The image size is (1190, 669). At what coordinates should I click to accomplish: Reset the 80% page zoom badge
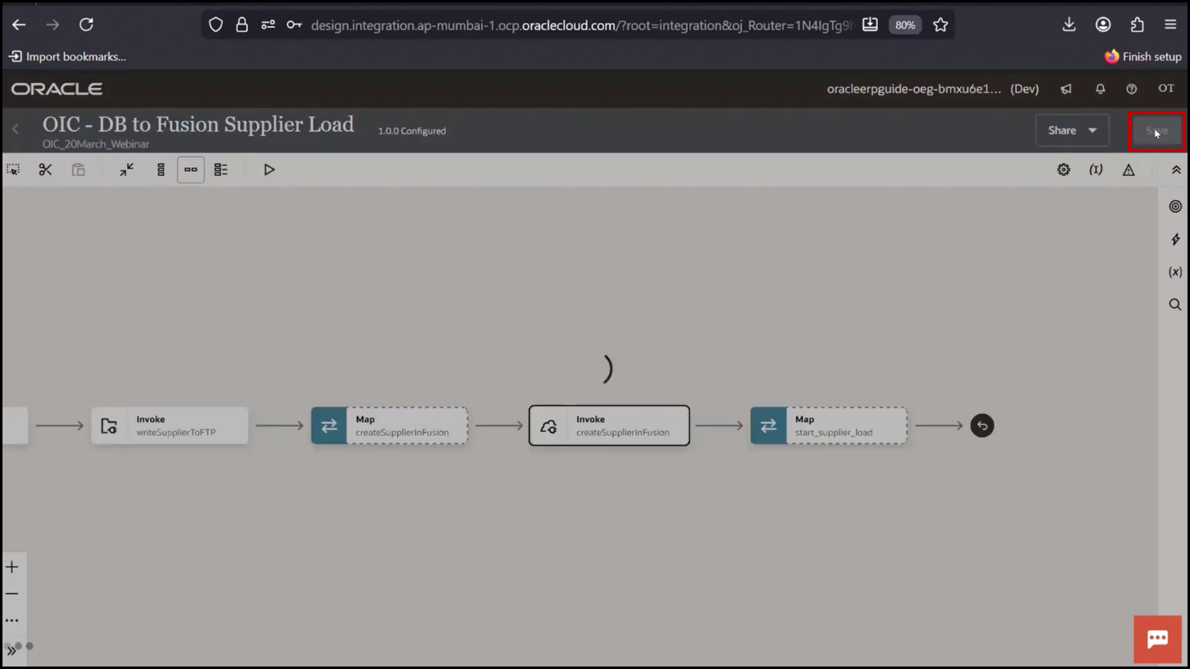(x=905, y=25)
